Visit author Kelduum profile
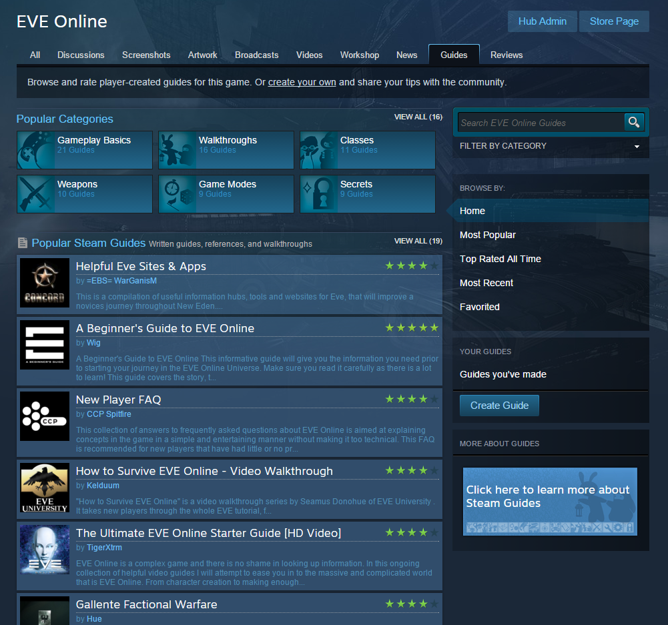Screen dimensions: 668x625 click(103, 486)
